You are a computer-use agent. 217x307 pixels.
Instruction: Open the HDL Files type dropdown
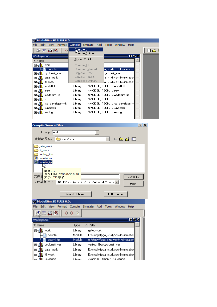click(117, 182)
